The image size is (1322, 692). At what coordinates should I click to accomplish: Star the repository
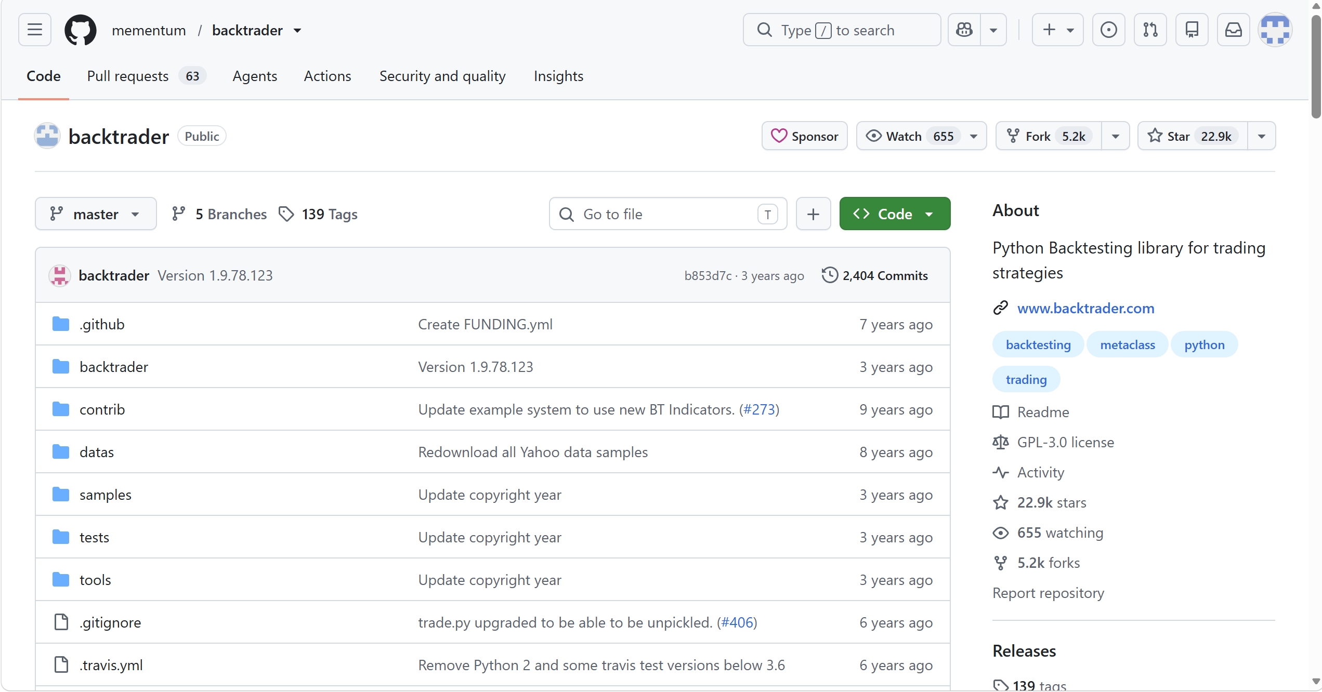click(1193, 136)
